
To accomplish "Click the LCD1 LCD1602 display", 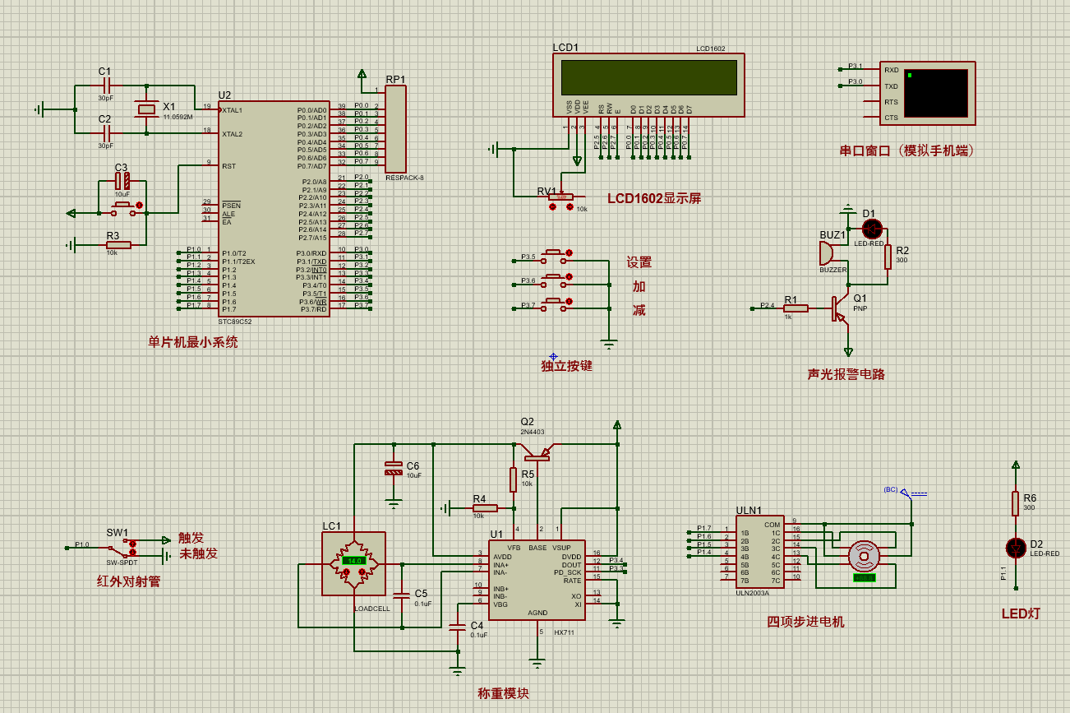I will click(648, 84).
